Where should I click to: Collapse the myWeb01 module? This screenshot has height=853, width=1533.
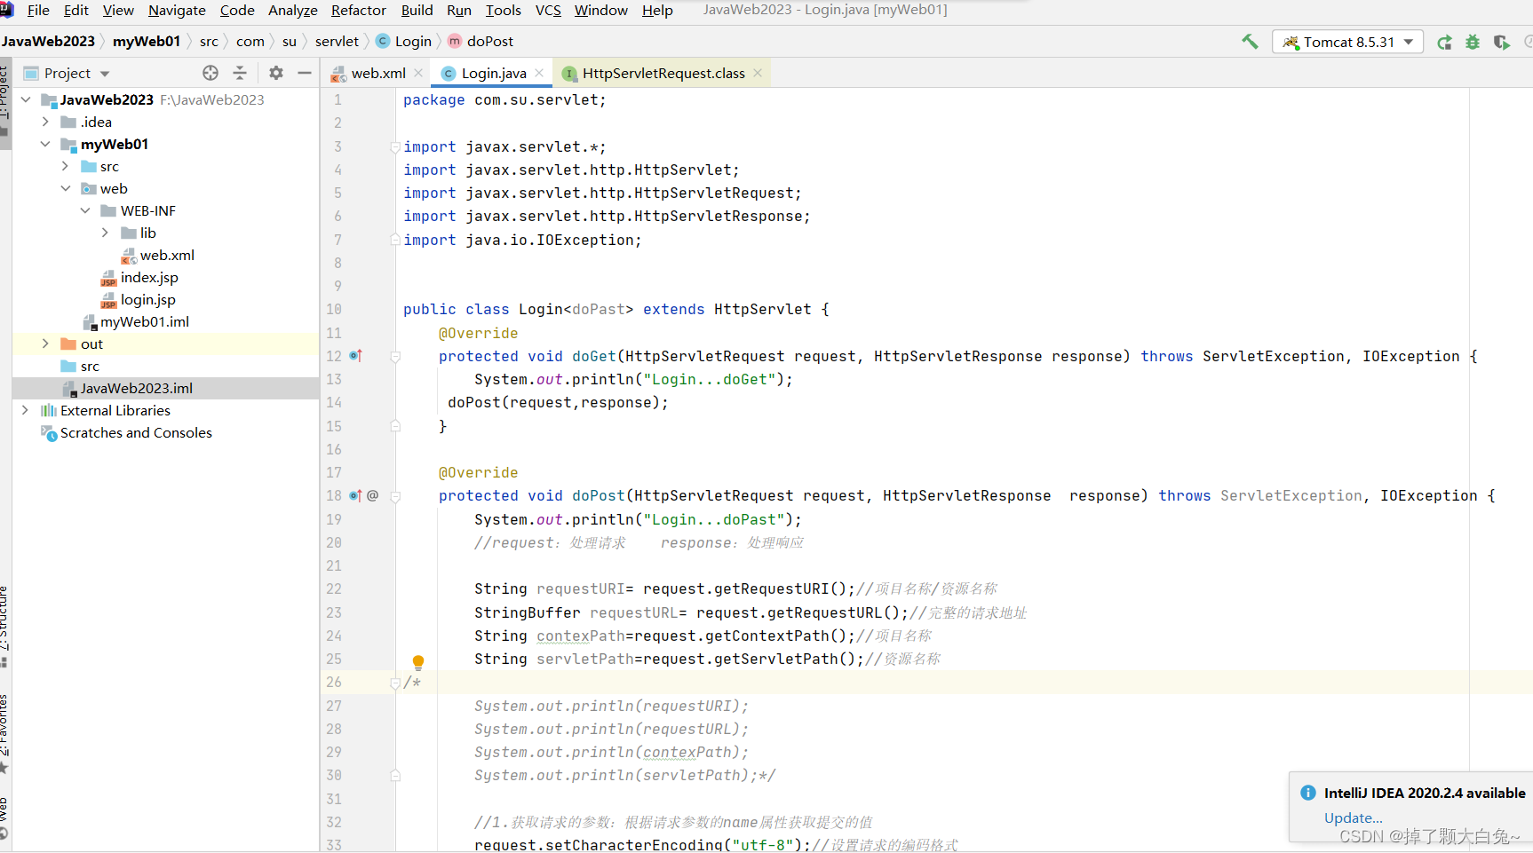click(x=45, y=144)
